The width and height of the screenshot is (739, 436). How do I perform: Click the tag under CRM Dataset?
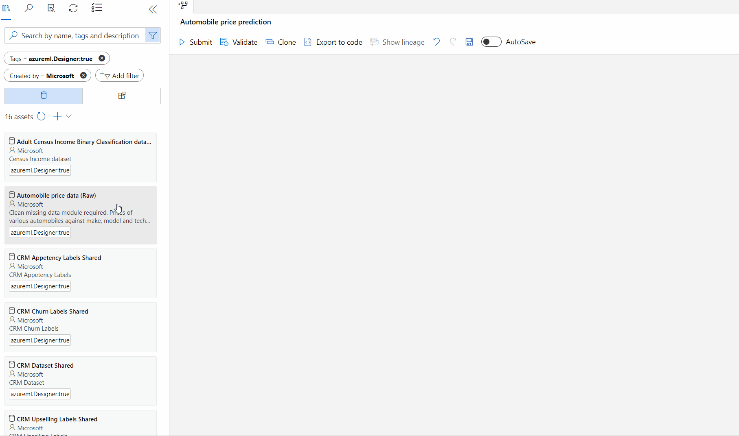(40, 394)
